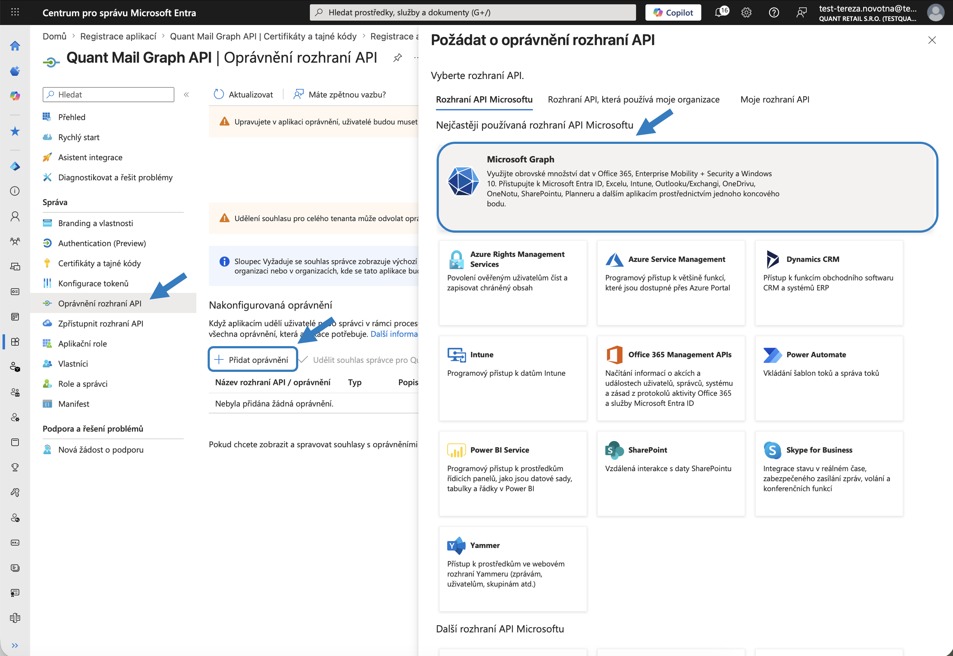Viewport: 953px width, 656px height.
Task: Open Certifikáty a tajné kódy breadcrumb
Action: [263, 36]
